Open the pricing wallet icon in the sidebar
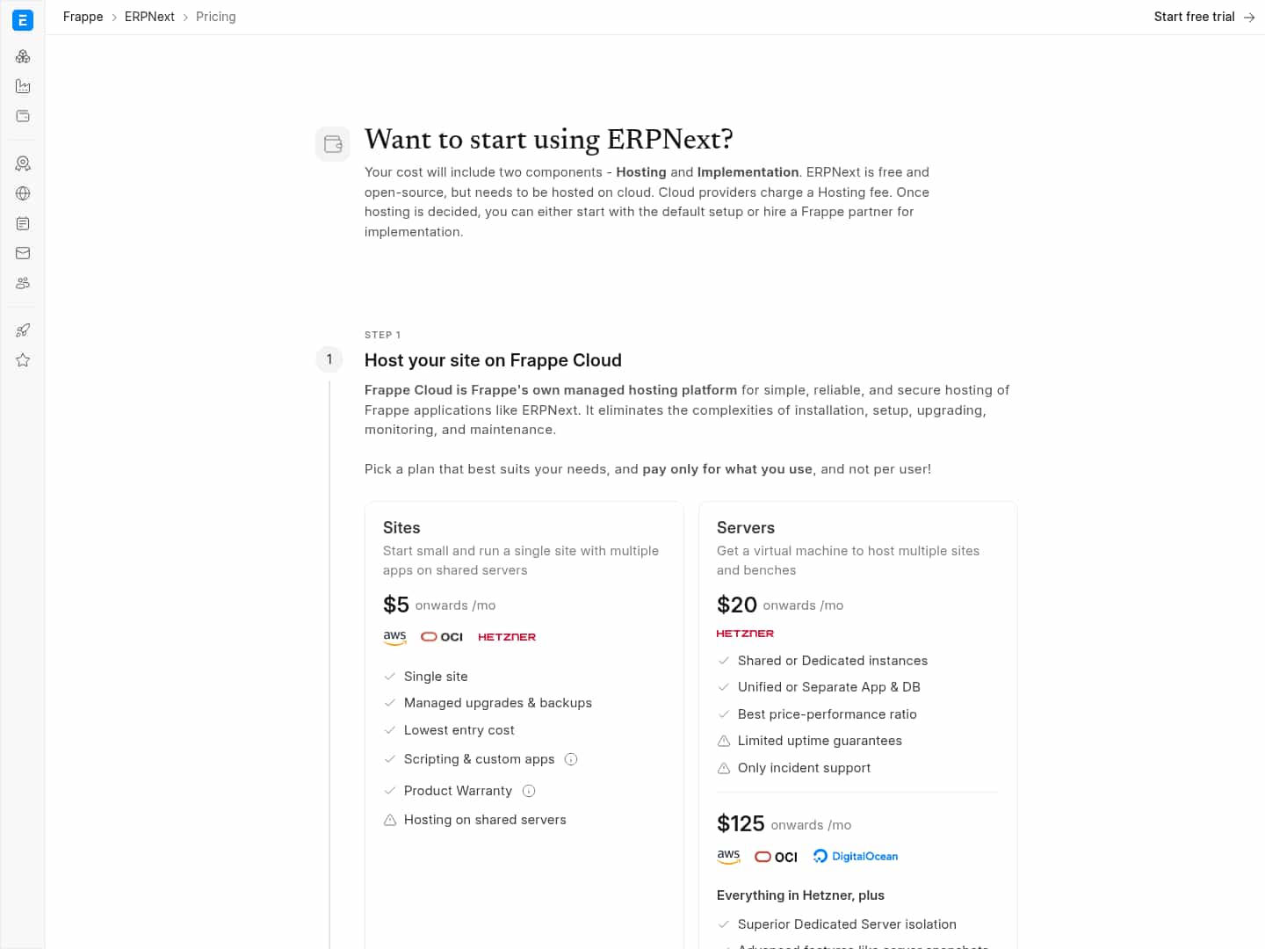Viewport: 1265px width, 949px height. pos(23,116)
